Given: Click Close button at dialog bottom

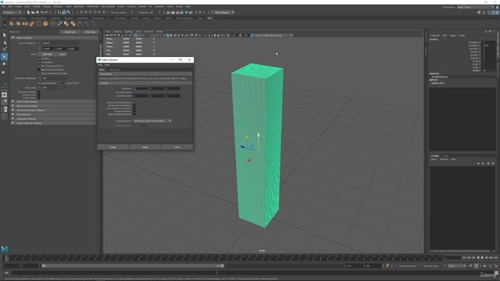Looking at the screenshot, I should (177, 148).
